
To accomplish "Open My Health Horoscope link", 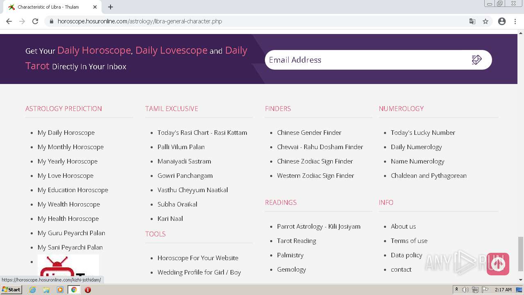I will (68, 218).
